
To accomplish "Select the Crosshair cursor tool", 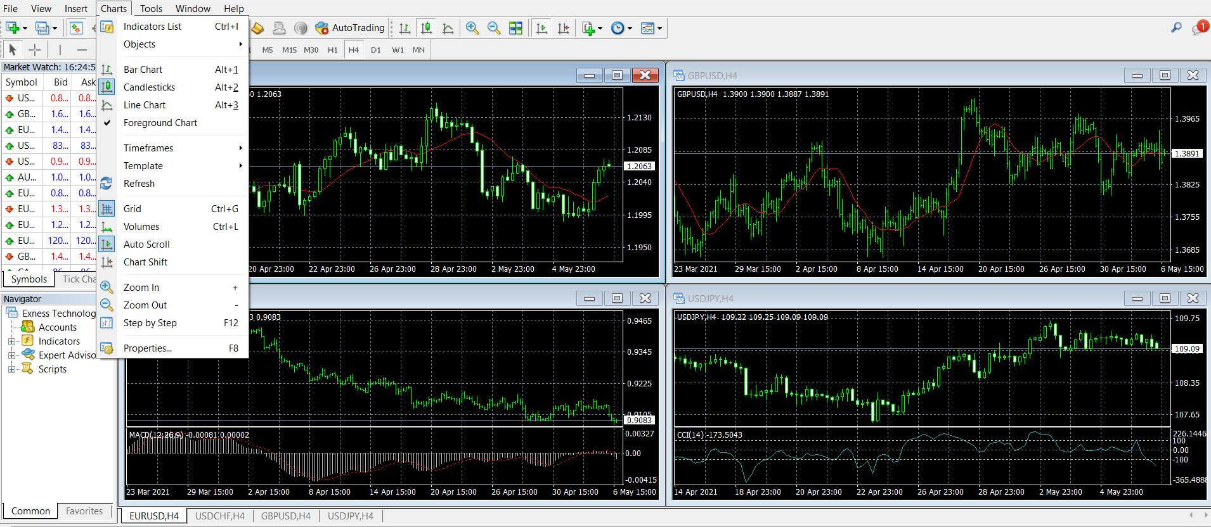I will [x=35, y=49].
